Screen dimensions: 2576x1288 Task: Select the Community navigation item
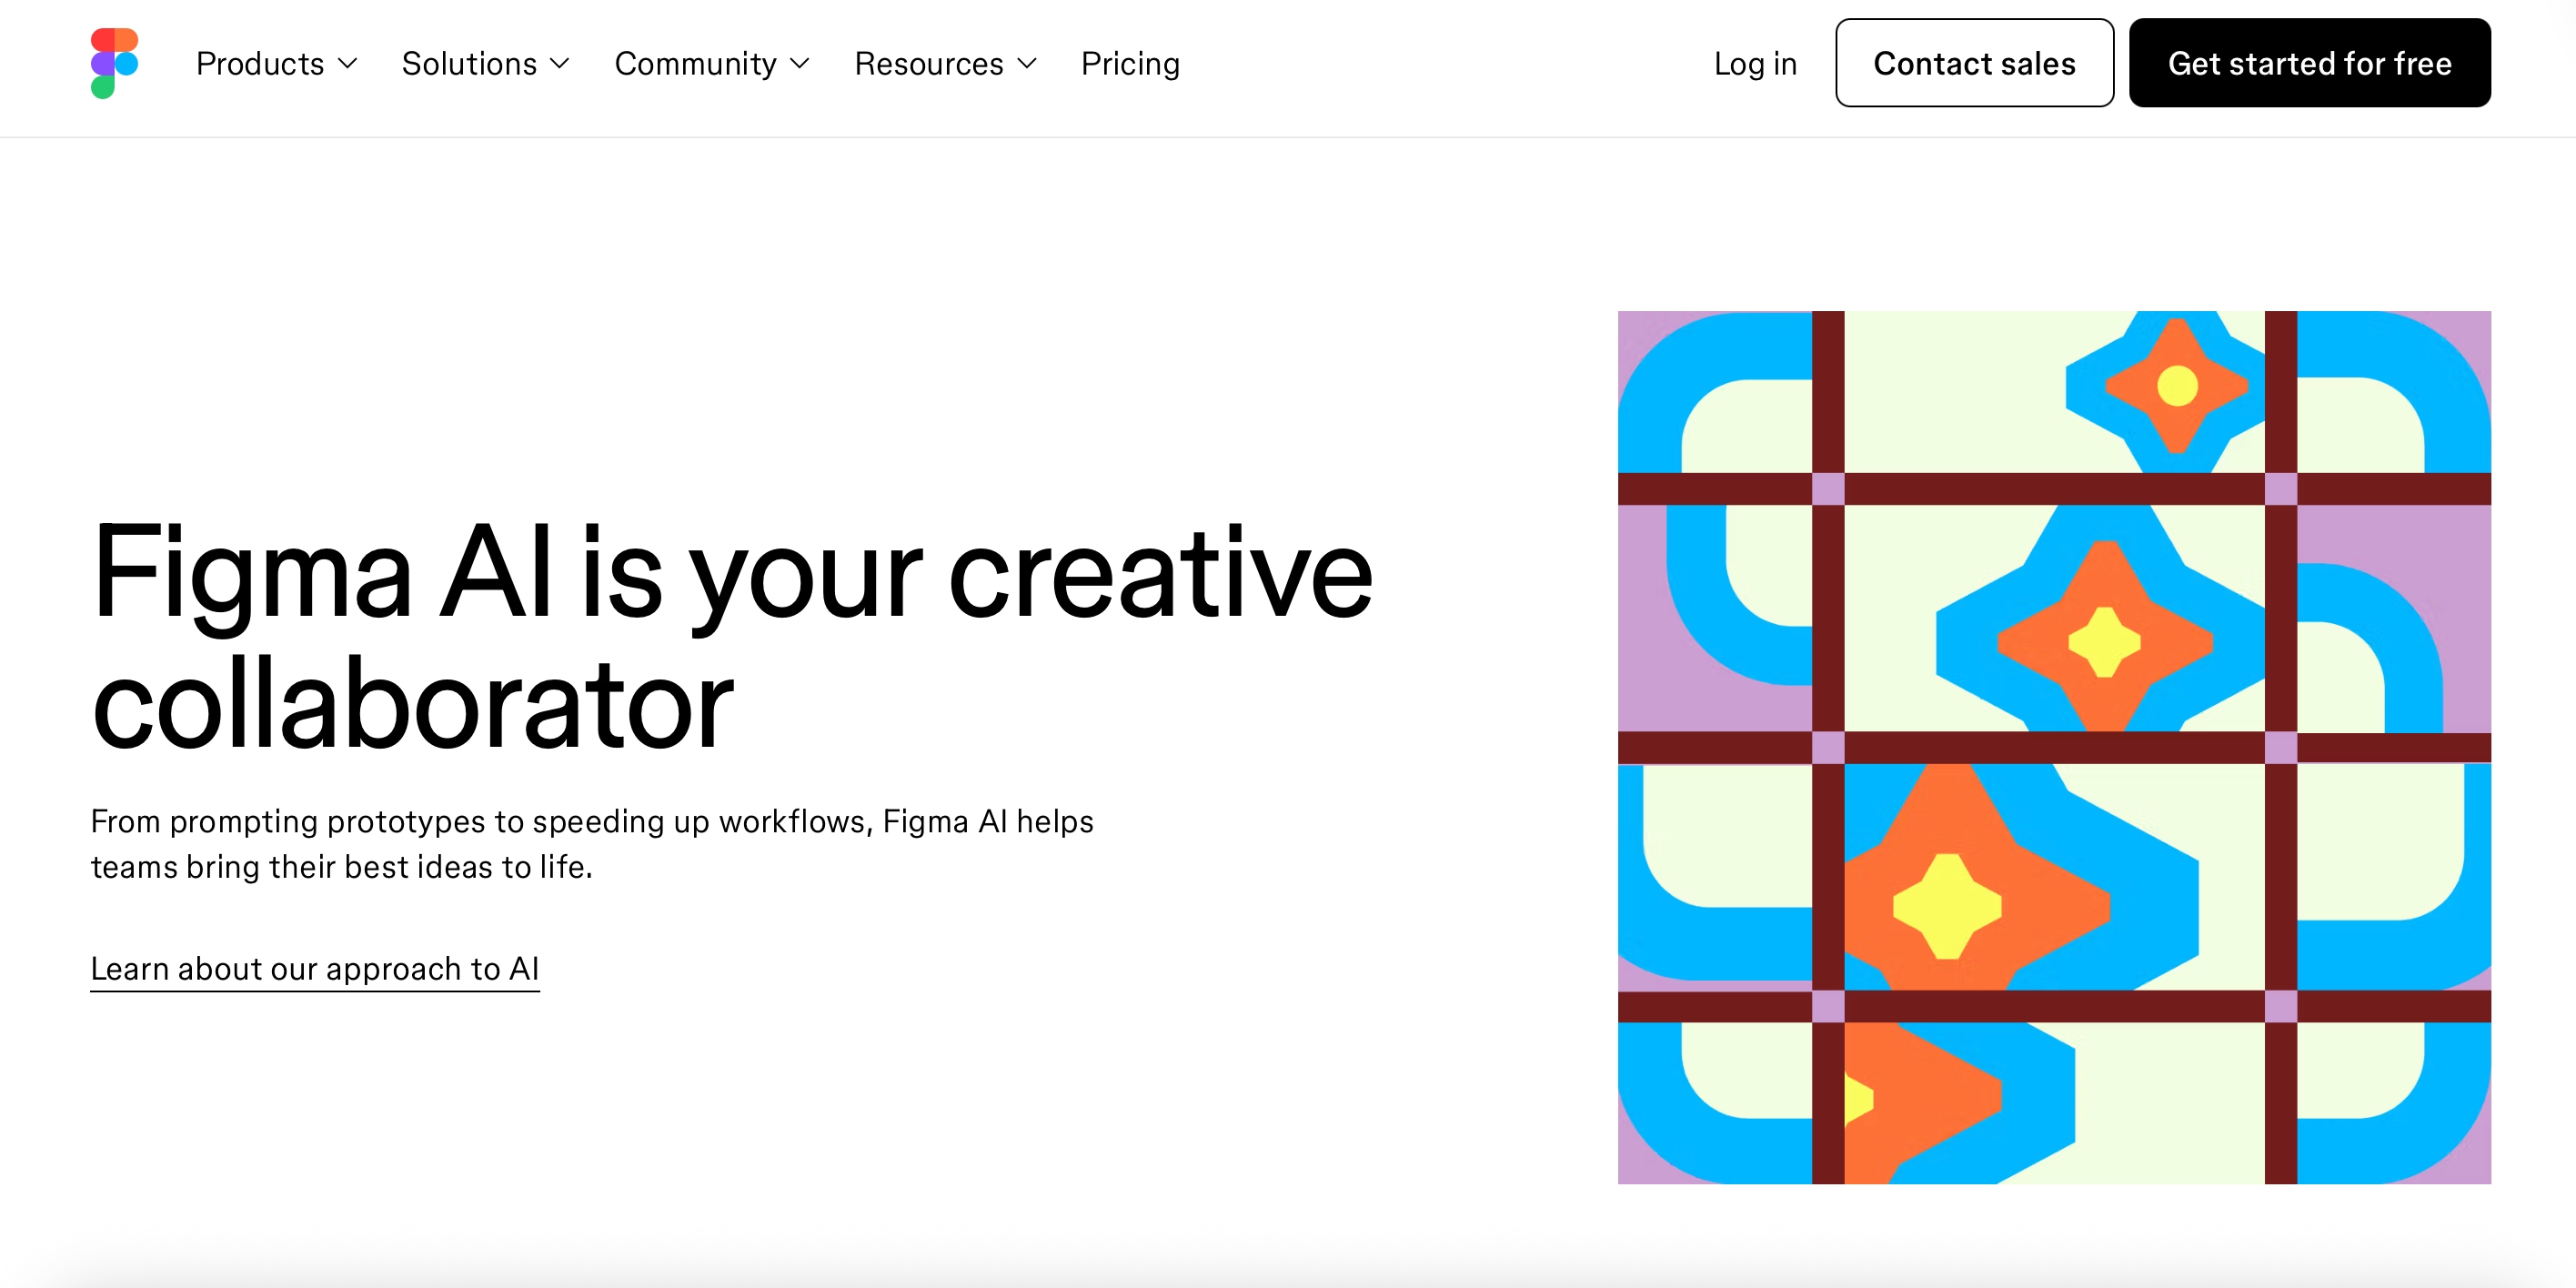[x=696, y=63]
